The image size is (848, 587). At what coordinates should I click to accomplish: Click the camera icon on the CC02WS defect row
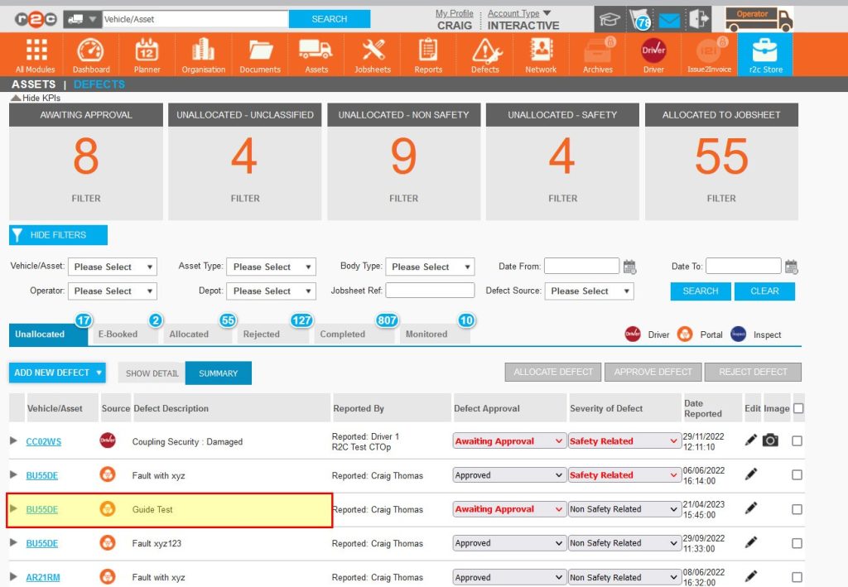click(770, 440)
